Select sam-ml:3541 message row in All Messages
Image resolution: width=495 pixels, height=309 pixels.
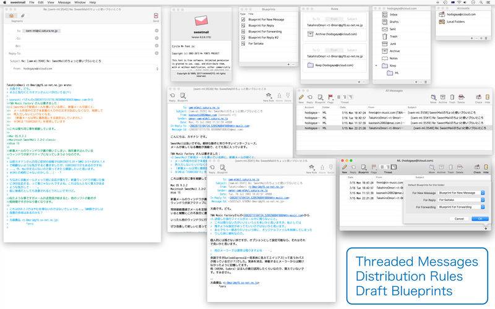click(394, 117)
